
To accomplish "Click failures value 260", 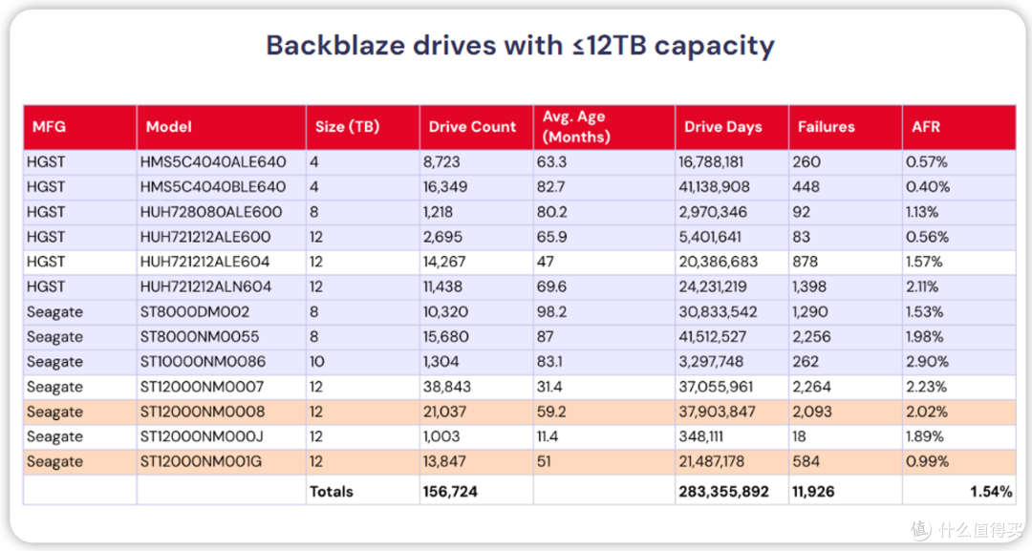I will (806, 161).
